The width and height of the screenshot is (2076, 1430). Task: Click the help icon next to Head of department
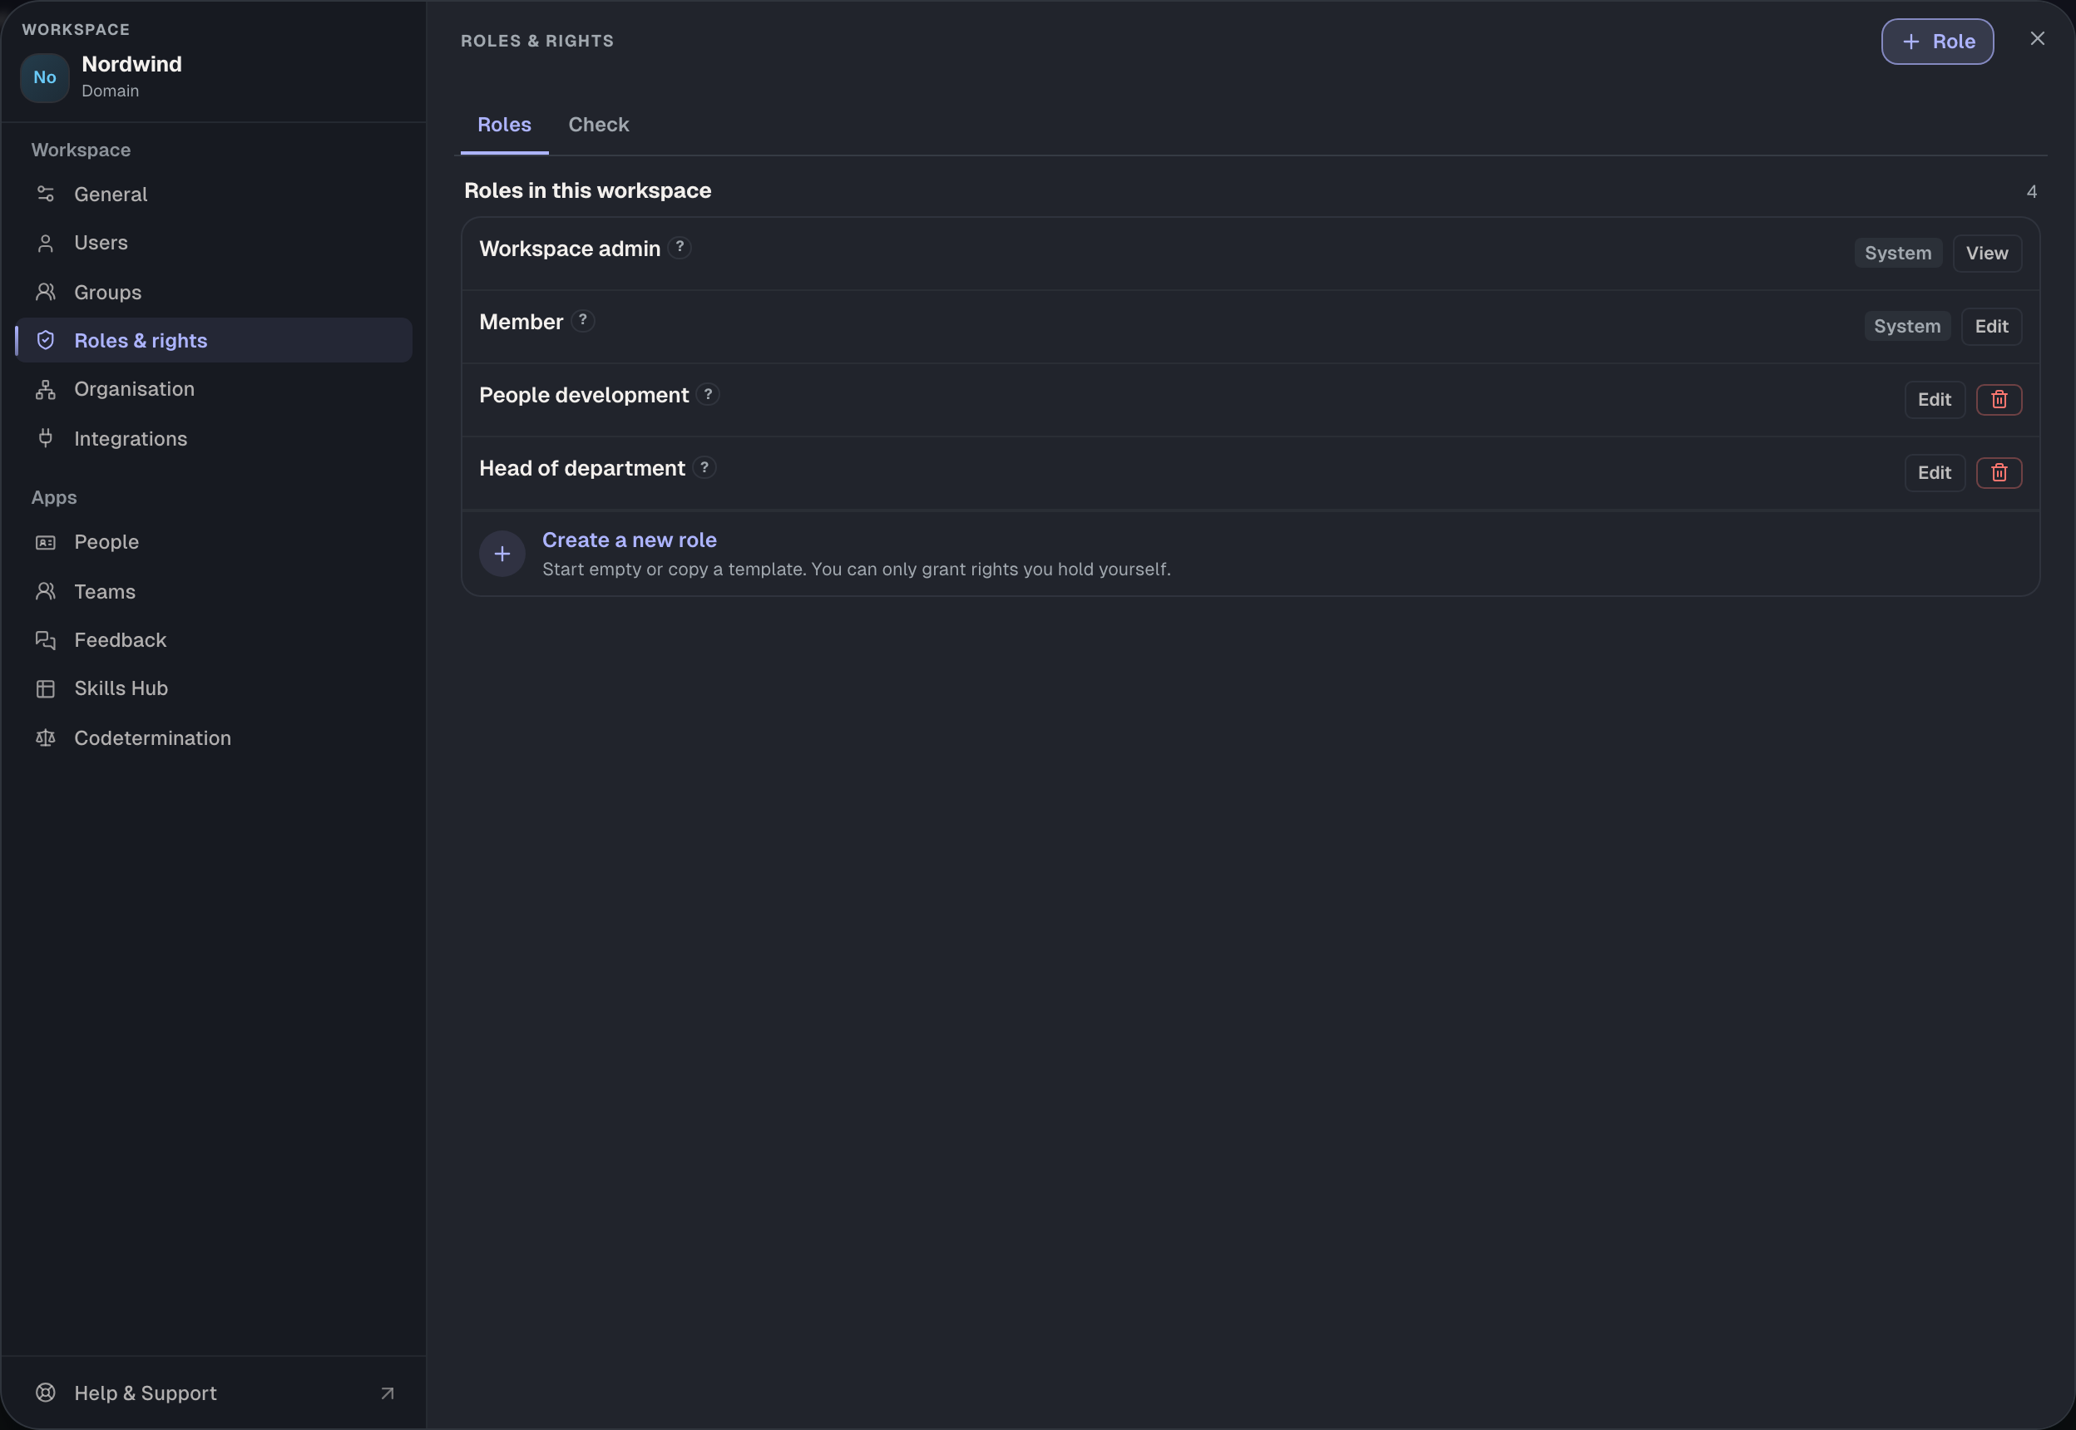click(x=704, y=466)
